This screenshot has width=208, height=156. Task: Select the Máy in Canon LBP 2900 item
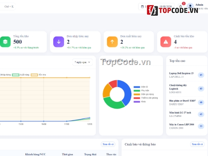point(187,126)
